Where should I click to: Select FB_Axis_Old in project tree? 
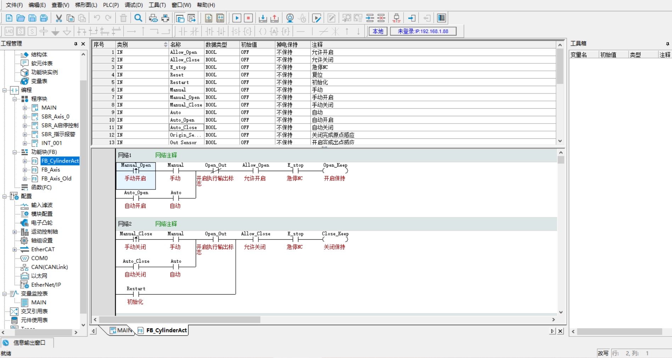(x=56, y=178)
